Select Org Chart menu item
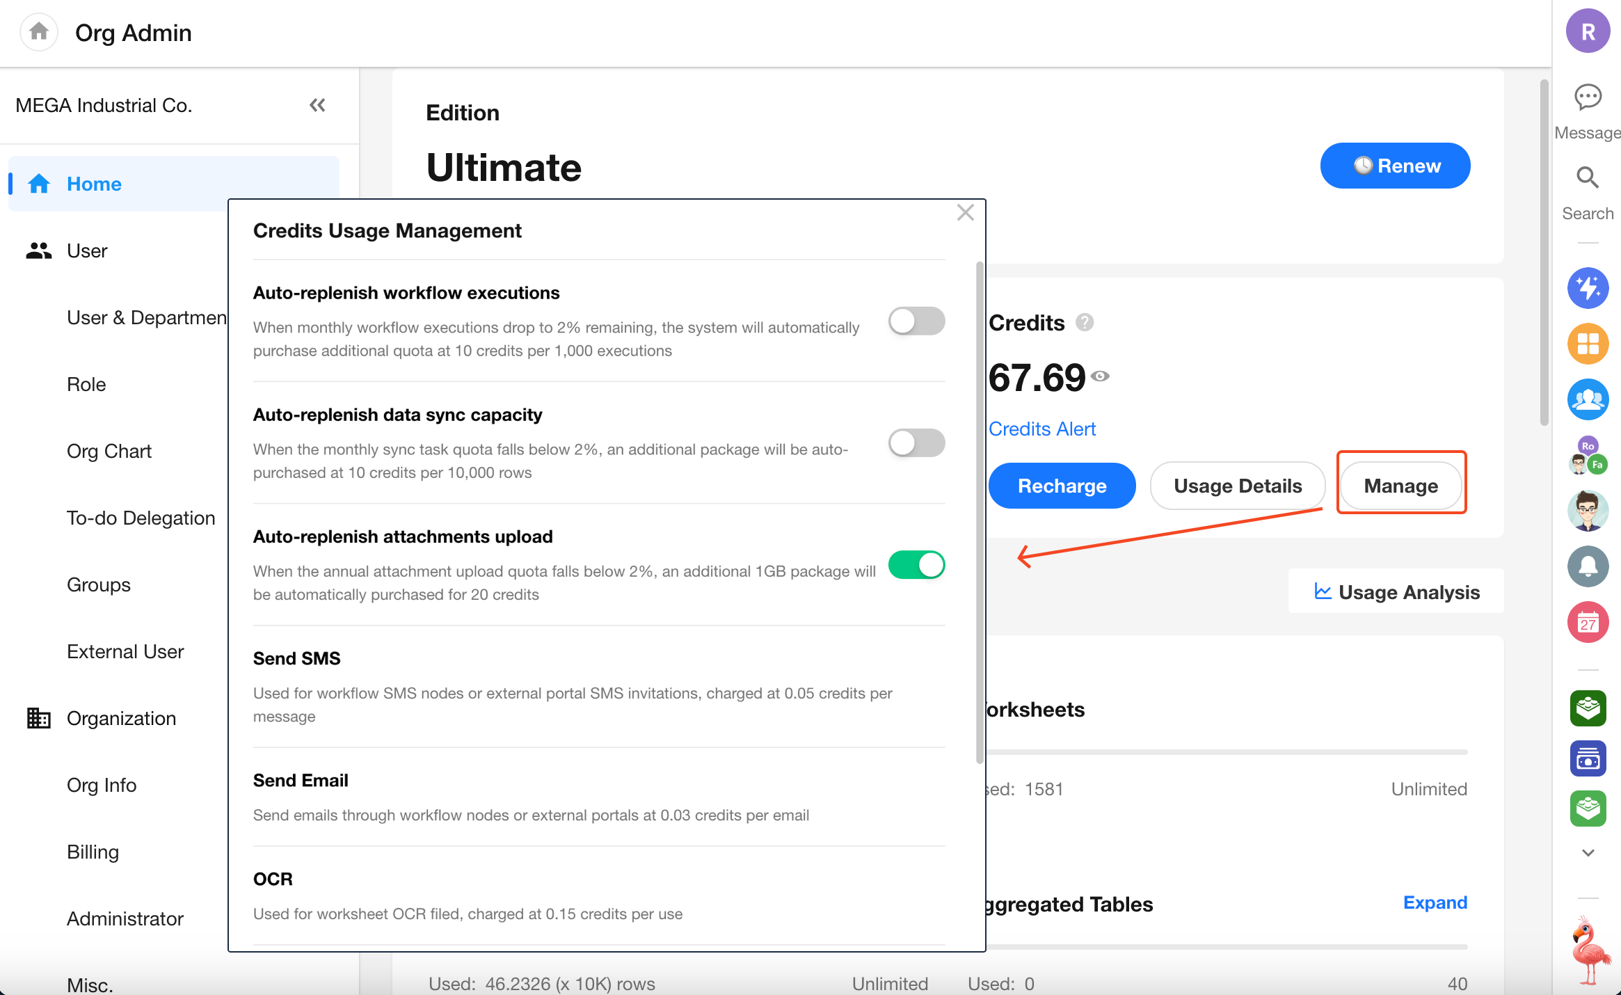Viewport: 1621px width, 995px height. coord(109,452)
